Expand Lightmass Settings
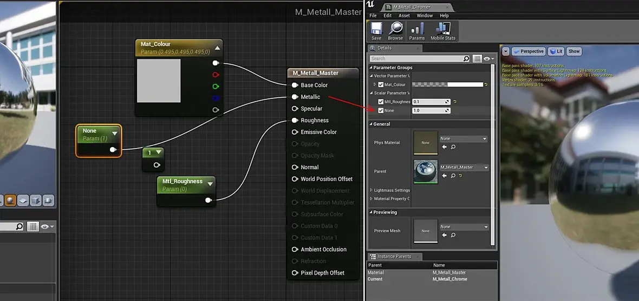This screenshot has height=301, width=639. pos(371,190)
